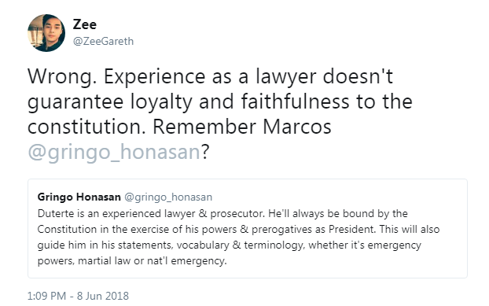Click the word "Remember" in the tweet
This screenshot has width=489, height=306.
point(204,127)
